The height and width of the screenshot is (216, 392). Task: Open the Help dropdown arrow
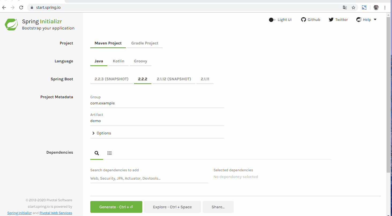point(375,20)
